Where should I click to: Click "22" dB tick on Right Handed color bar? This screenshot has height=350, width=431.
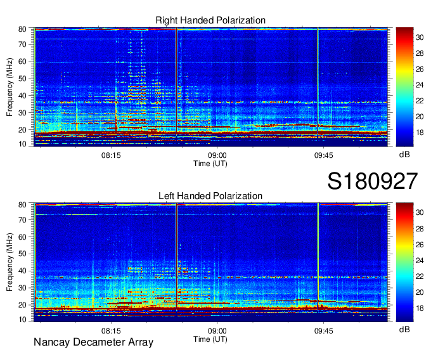pos(420,101)
